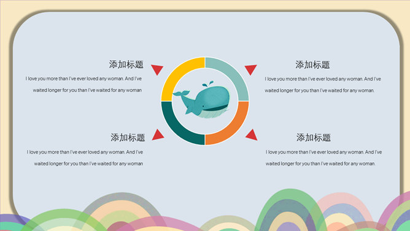410x231 pixels.
Task: Click the whale illustration in the ring center
Action: pyautogui.click(x=201, y=100)
